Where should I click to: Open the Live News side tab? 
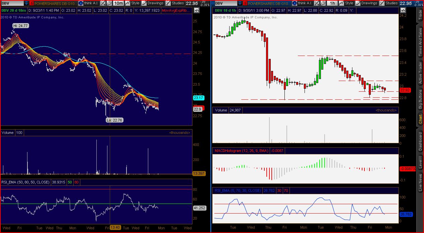420,182
